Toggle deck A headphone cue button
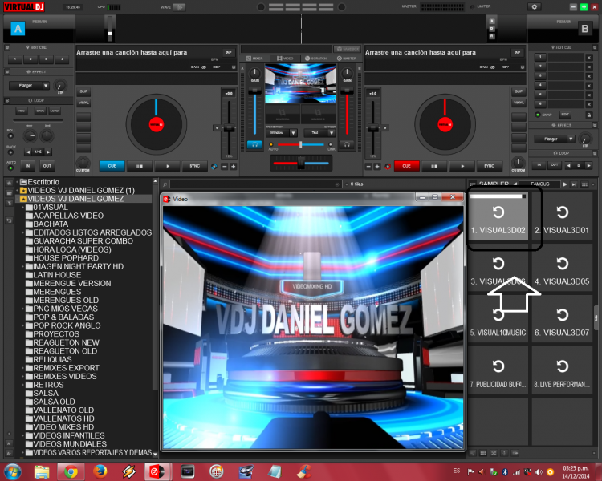This screenshot has width=602, height=481. pyautogui.click(x=254, y=144)
